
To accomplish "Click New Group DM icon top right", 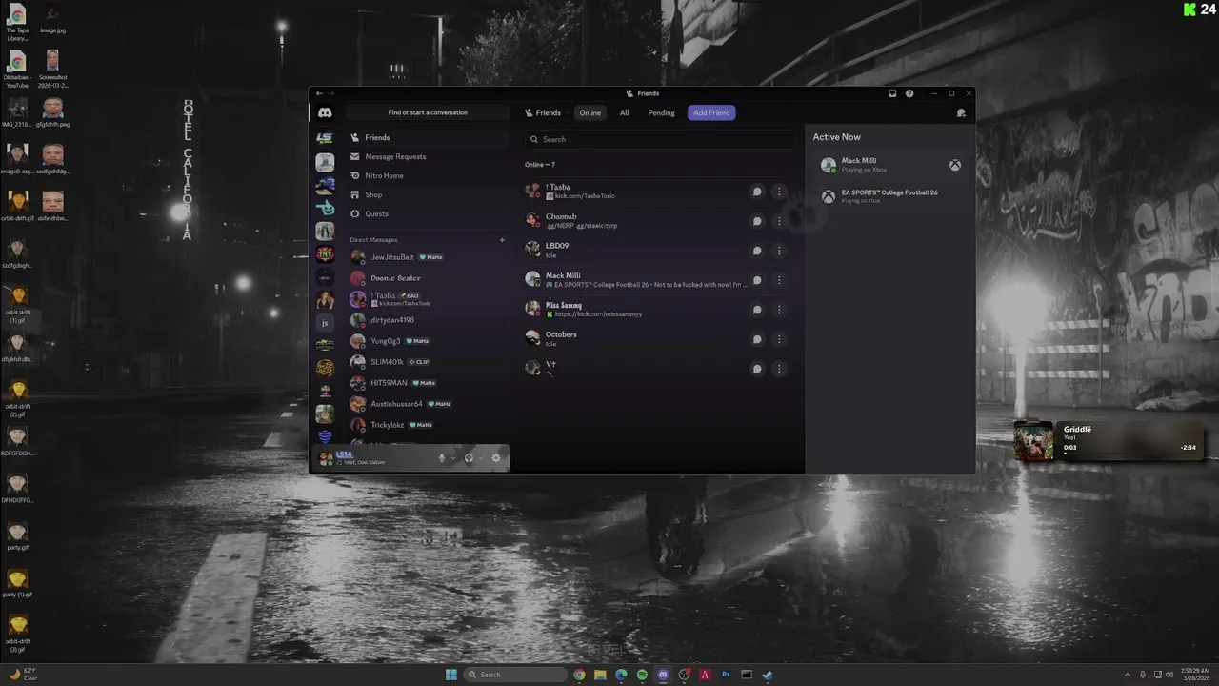I will 961,112.
